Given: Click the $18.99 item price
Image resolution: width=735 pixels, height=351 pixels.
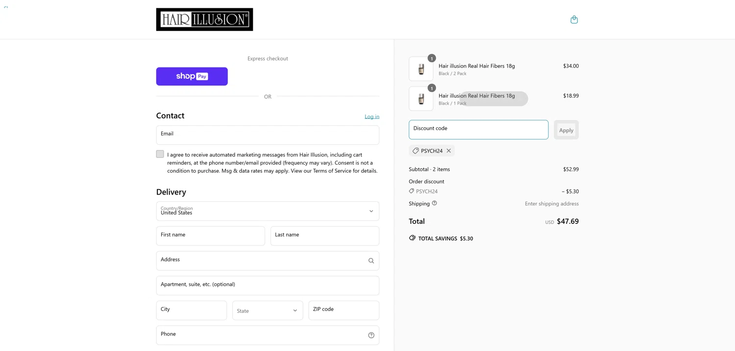Looking at the screenshot, I should point(571,96).
